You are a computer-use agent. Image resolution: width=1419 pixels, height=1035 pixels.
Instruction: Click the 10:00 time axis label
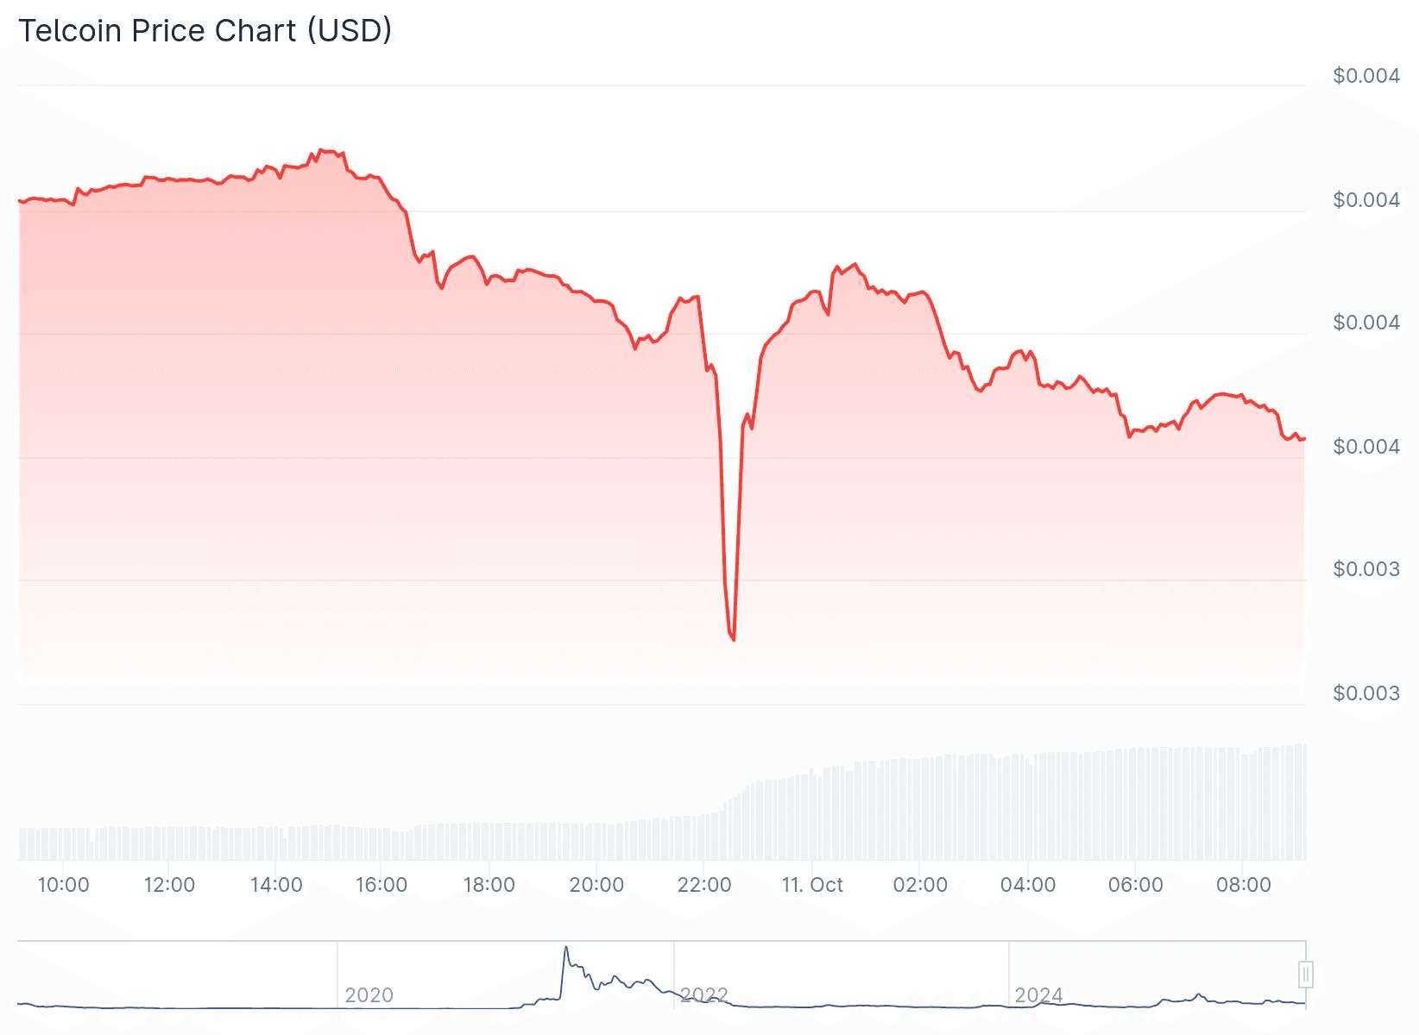pyautogui.click(x=63, y=885)
